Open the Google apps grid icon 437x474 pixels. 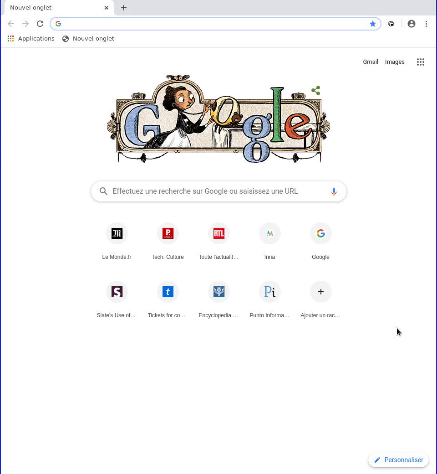point(421,62)
